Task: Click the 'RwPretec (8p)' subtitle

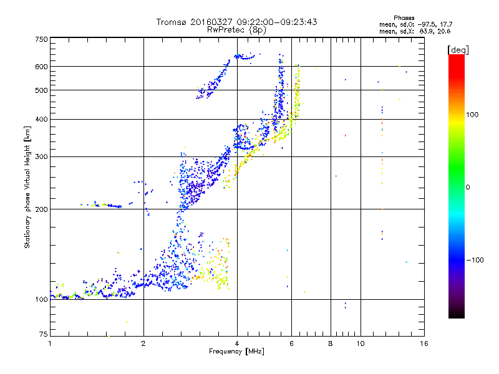Action: coord(237,30)
